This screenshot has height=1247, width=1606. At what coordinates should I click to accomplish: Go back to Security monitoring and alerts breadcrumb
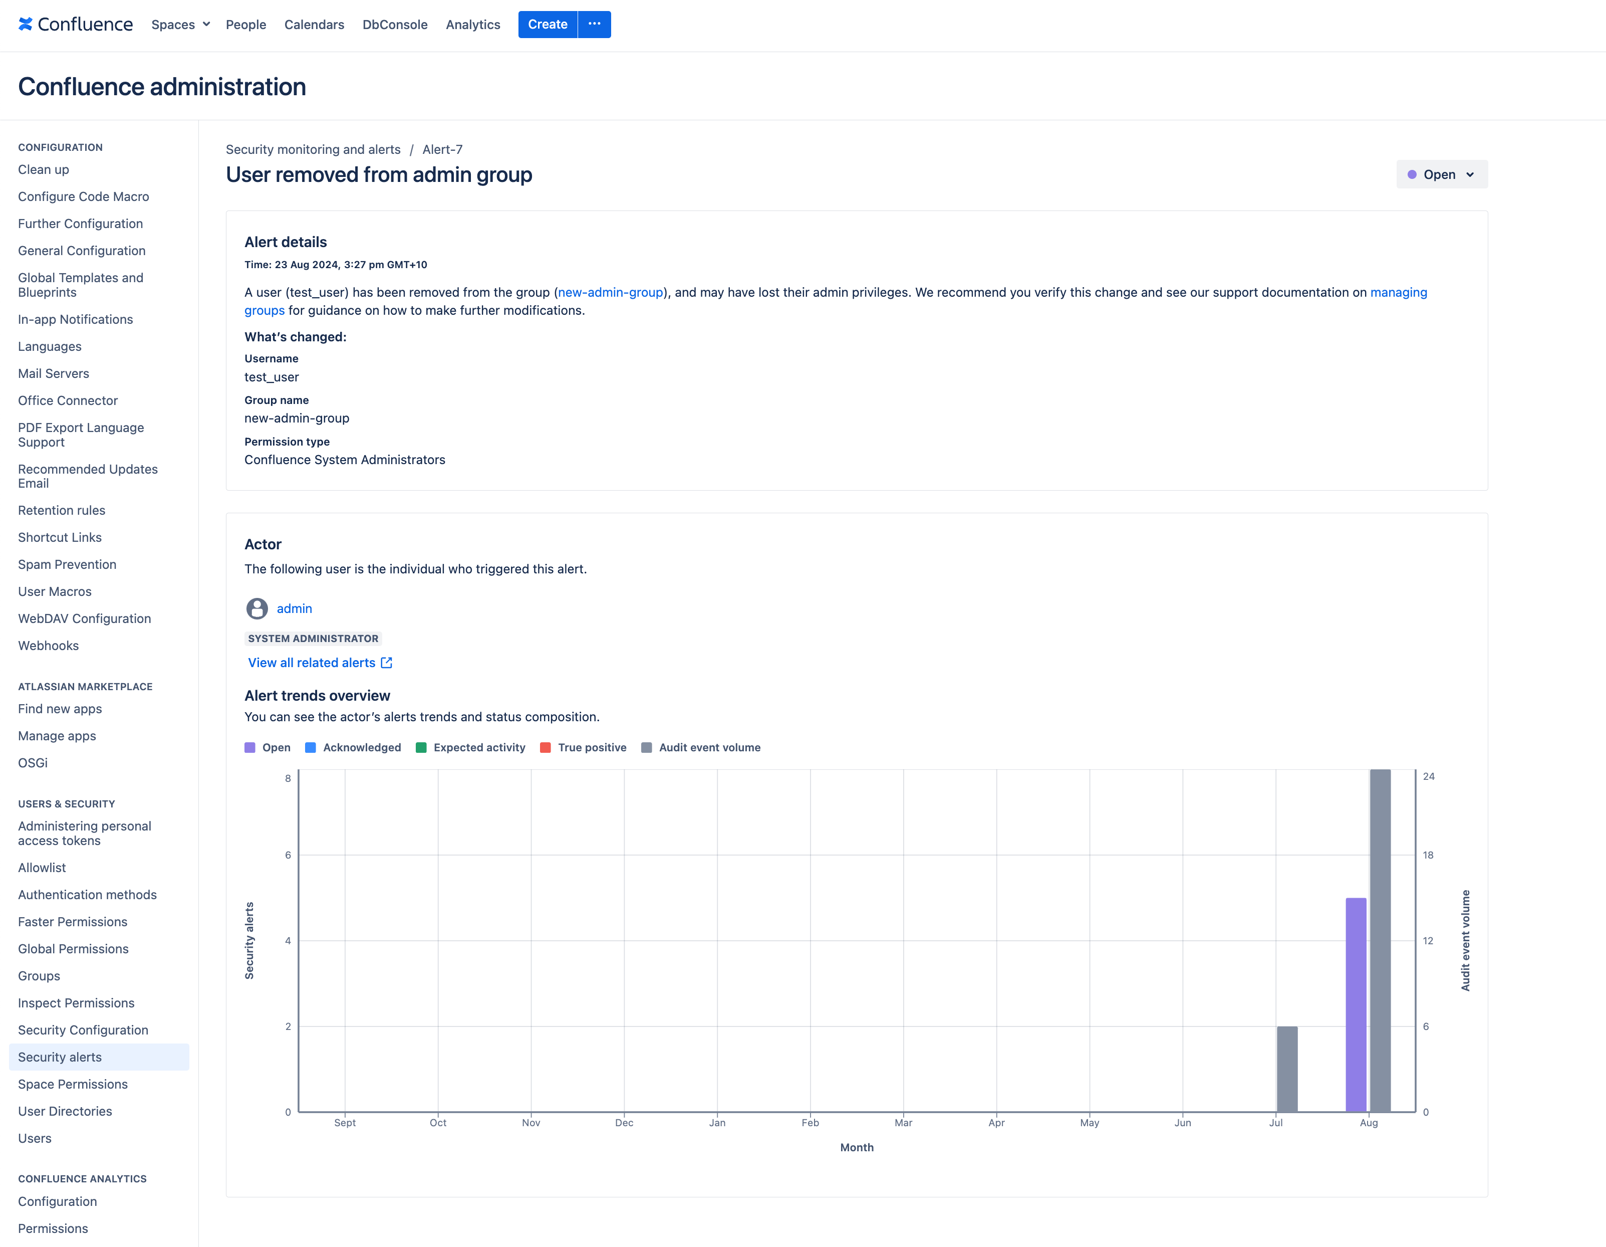point(313,149)
